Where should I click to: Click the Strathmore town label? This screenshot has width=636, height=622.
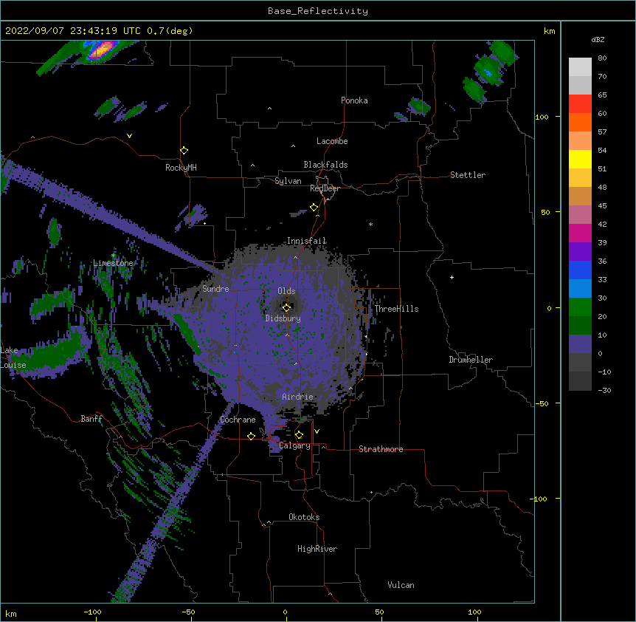point(381,449)
